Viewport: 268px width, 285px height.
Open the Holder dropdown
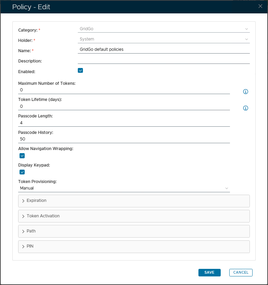click(163, 39)
